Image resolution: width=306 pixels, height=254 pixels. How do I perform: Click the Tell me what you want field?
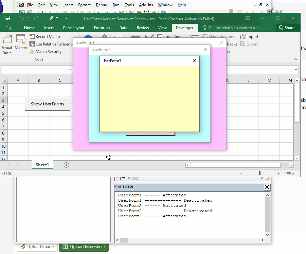pyautogui.click(x=234, y=28)
